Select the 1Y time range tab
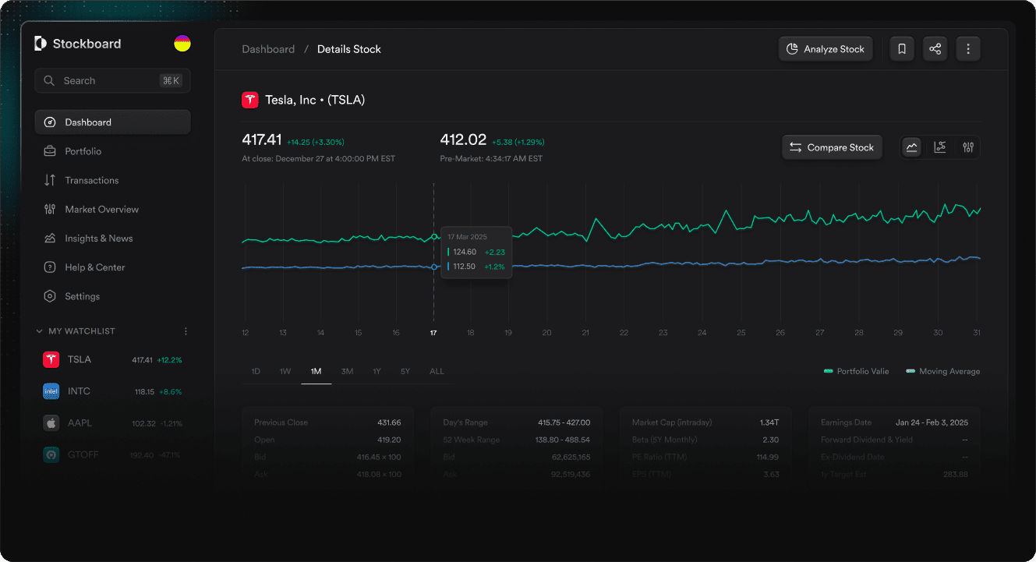This screenshot has width=1036, height=562. 377,371
